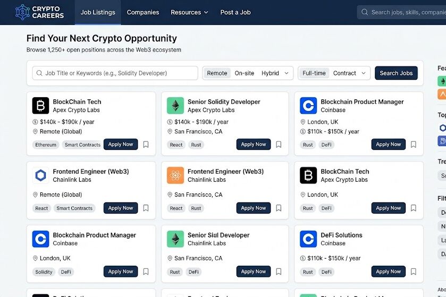Select the Ethereum tag on the BlockChain Tech Remote (Global) card
The width and height of the screenshot is (446, 297).
coord(46,145)
